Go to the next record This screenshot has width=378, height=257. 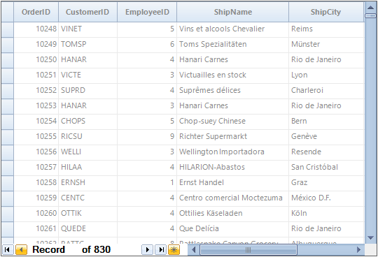click(x=147, y=250)
